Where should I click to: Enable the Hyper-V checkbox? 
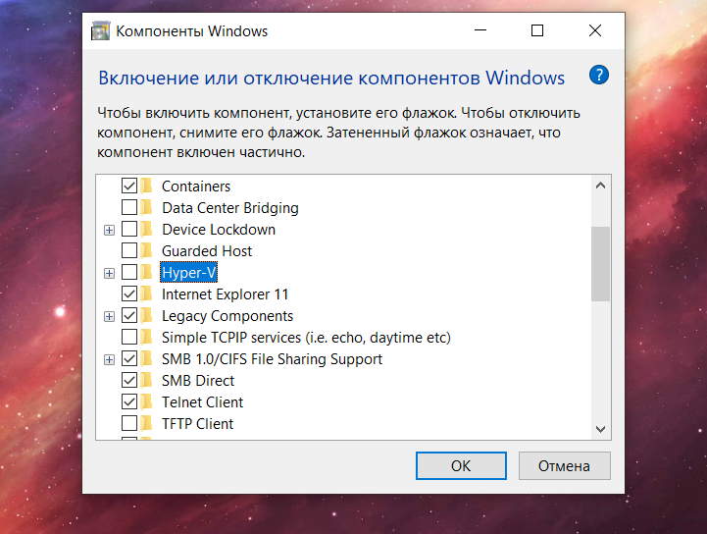coord(129,272)
